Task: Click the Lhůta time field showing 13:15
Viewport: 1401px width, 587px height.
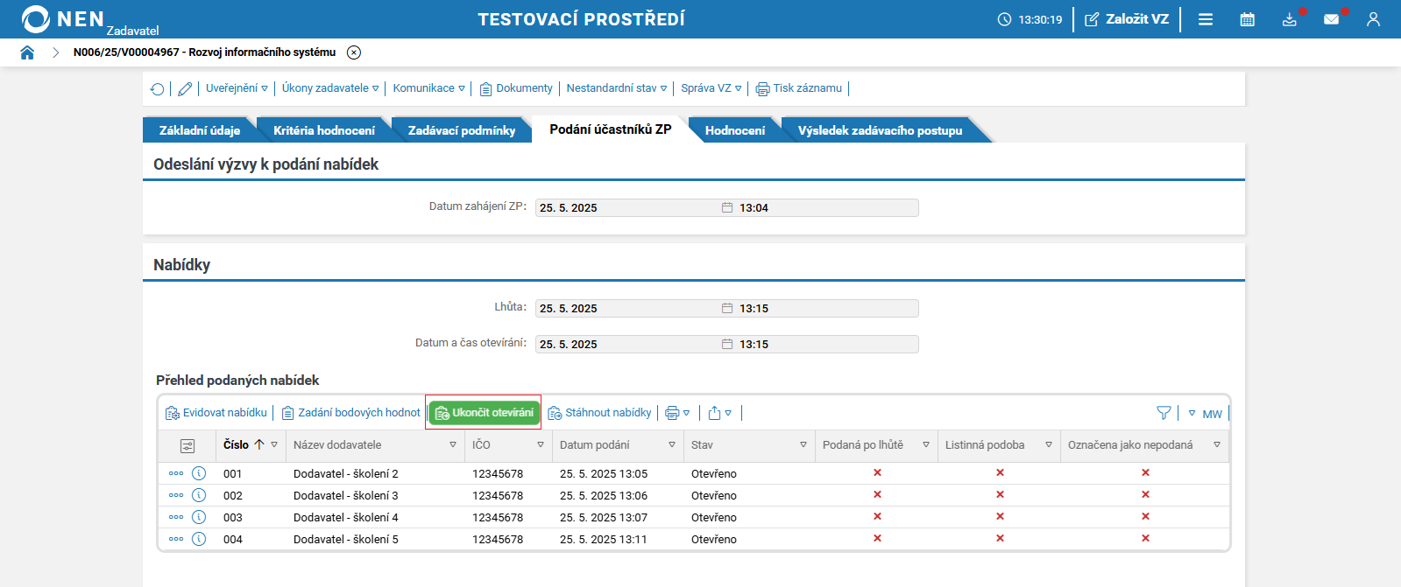Action: (827, 308)
